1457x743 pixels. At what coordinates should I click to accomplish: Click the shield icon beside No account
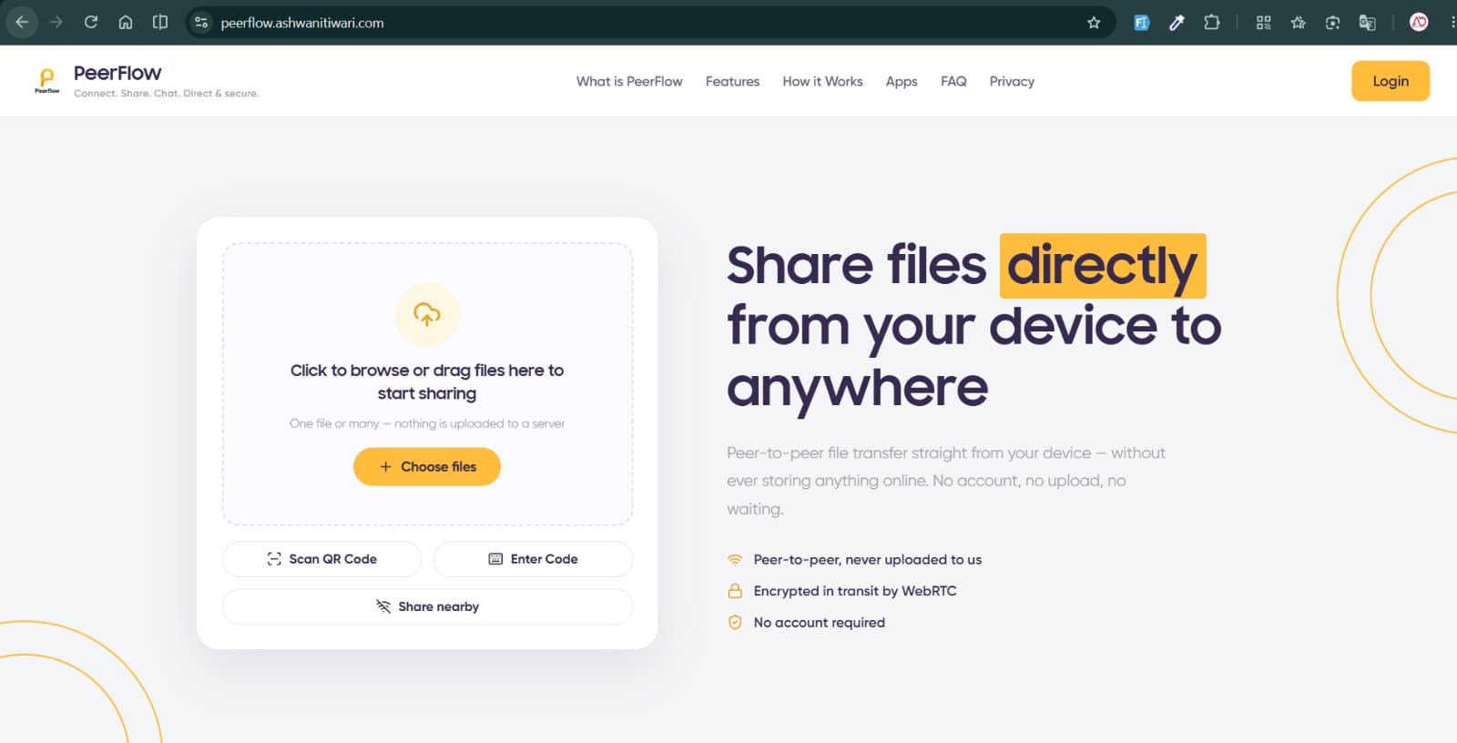coord(735,623)
